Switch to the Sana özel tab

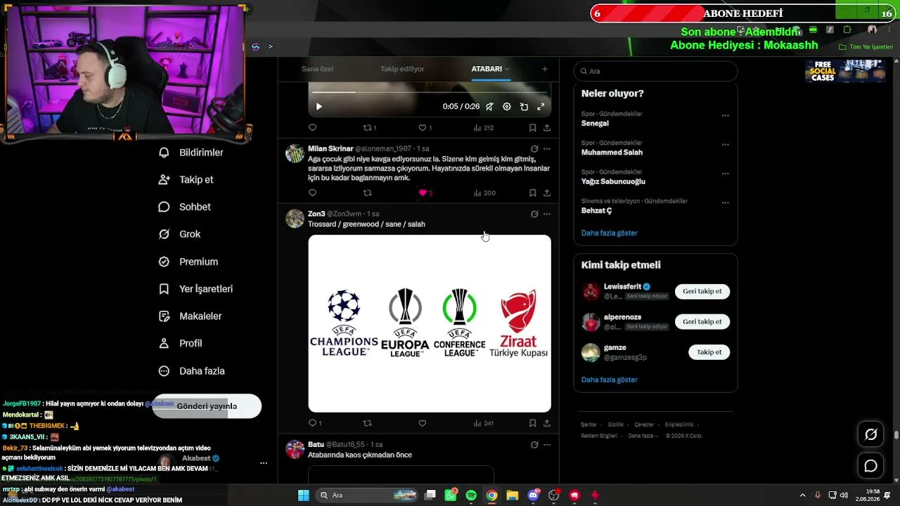coord(317,69)
